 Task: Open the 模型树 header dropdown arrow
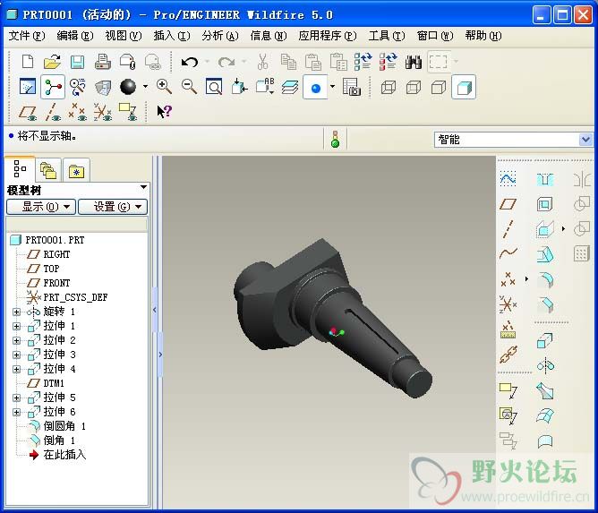[x=143, y=187]
